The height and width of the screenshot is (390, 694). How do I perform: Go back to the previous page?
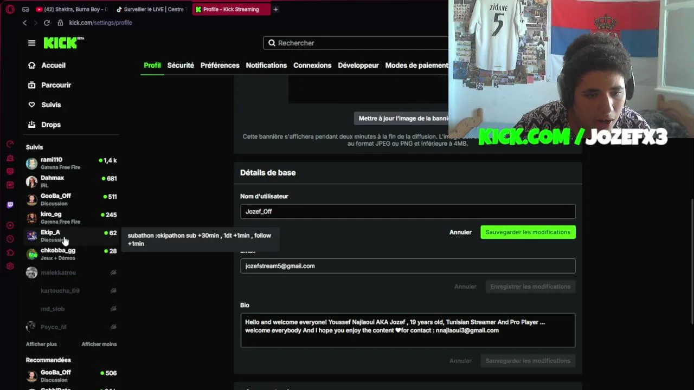pos(24,23)
